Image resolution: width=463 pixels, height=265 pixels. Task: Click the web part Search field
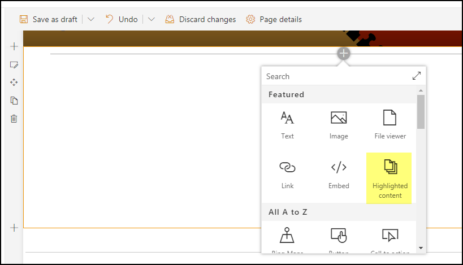click(334, 76)
